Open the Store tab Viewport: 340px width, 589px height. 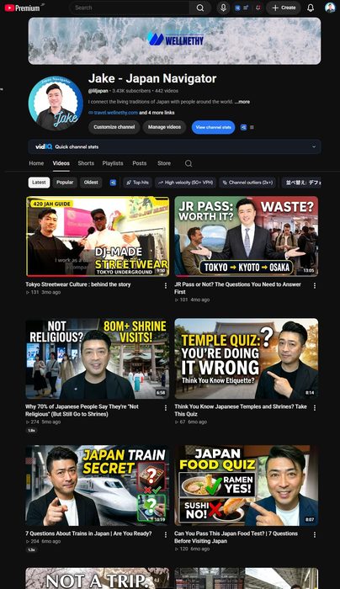164,163
